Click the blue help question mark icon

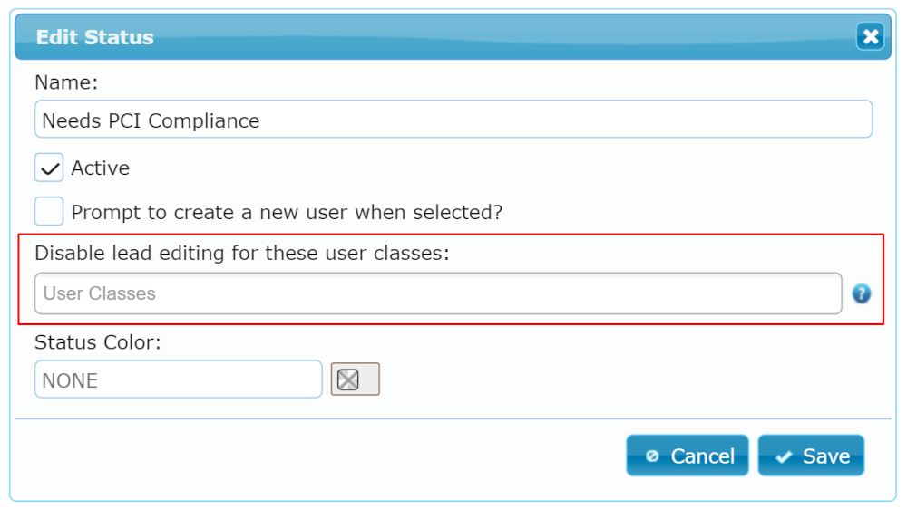(x=862, y=293)
